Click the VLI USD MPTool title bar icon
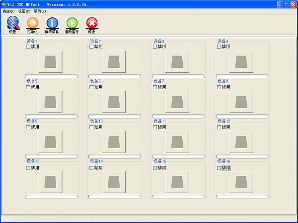This screenshot has width=298, height=223. click(x=3, y=4)
